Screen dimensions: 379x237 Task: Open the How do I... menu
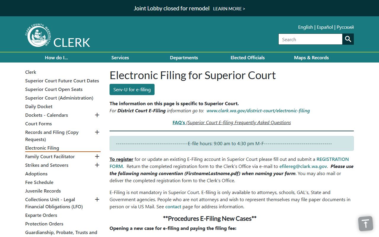(57, 57)
